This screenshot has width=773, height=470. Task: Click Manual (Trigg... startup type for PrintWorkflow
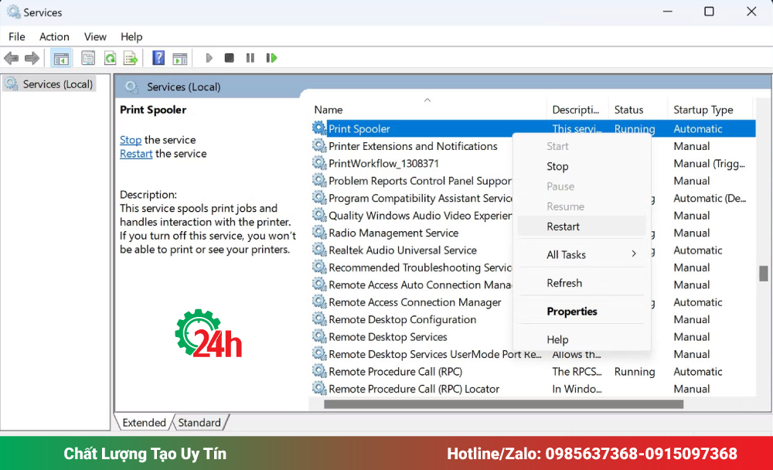[709, 163]
